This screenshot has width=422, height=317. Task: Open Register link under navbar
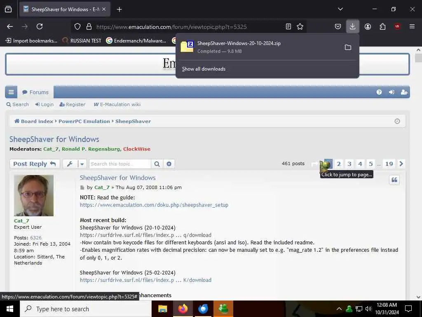(x=73, y=104)
